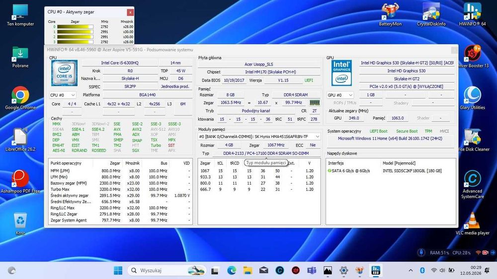This screenshot has height=279, width=497.
Task: Open the Pobrane folder shortcut
Action: tap(20, 57)
